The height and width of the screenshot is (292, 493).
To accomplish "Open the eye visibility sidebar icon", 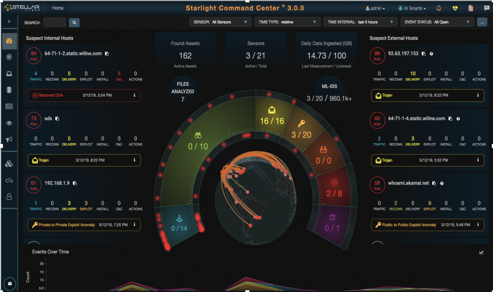I will pyautogui.click(x=9, y=123).
